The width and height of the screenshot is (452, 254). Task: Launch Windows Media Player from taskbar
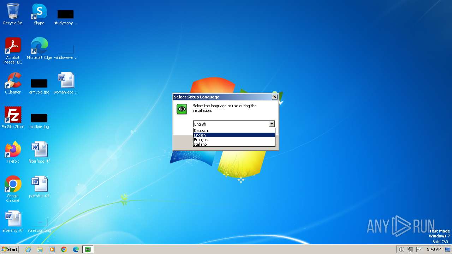(52, 249)
